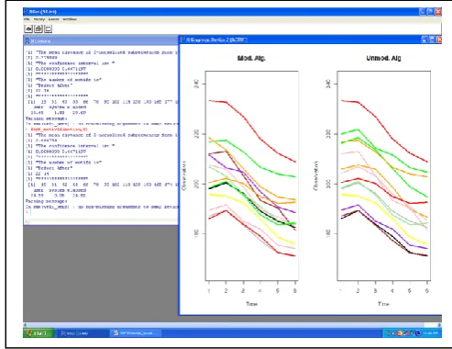
Task: Click the taskbar clock
Action: point(431,333)
